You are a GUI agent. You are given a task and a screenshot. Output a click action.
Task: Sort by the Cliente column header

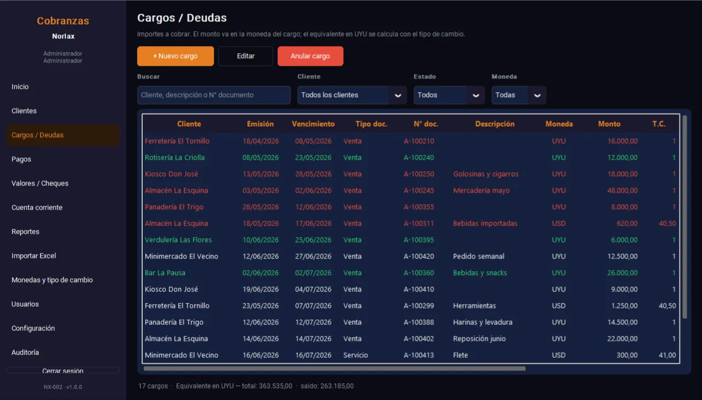click(189, 124)
